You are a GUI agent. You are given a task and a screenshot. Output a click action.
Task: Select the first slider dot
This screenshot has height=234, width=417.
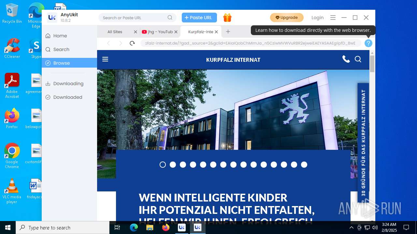point(163,165)
